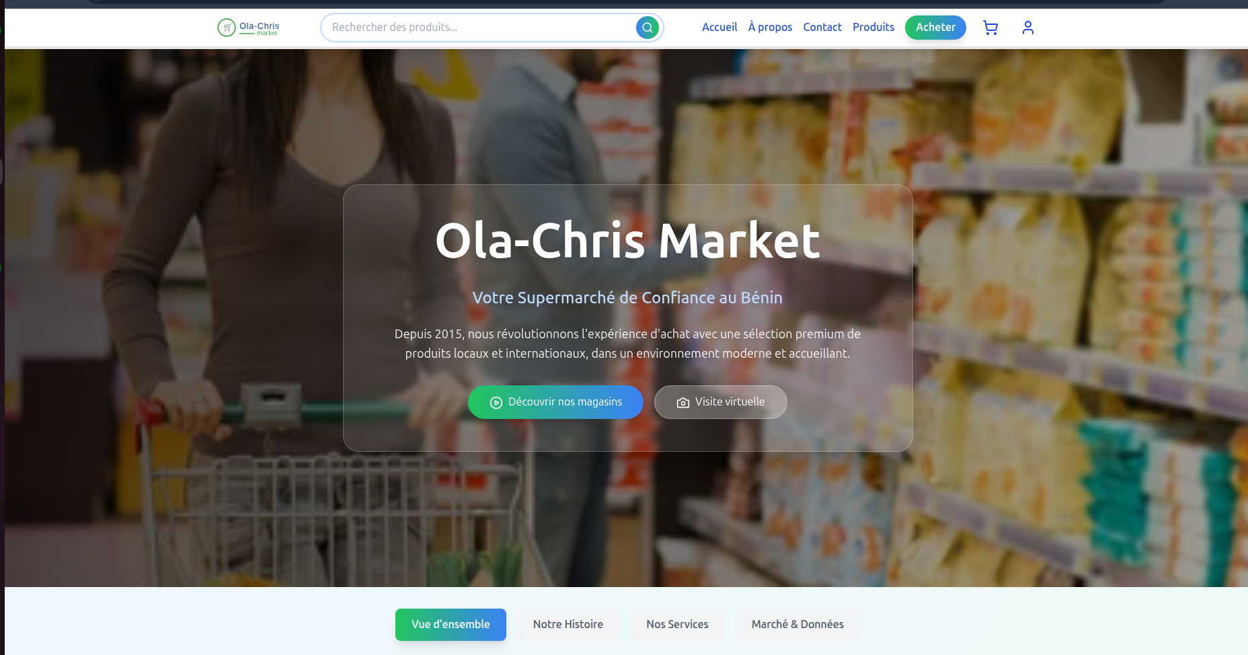Viewport: 1248px width, 655px height.
Task: Switch to the Notre Histoire tab
Action: (568, 625)
